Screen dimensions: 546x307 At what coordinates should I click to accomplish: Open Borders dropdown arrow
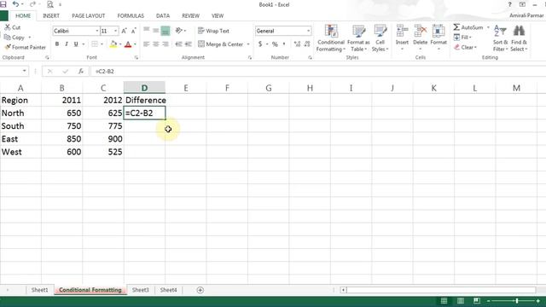click(x=102, y=44)
